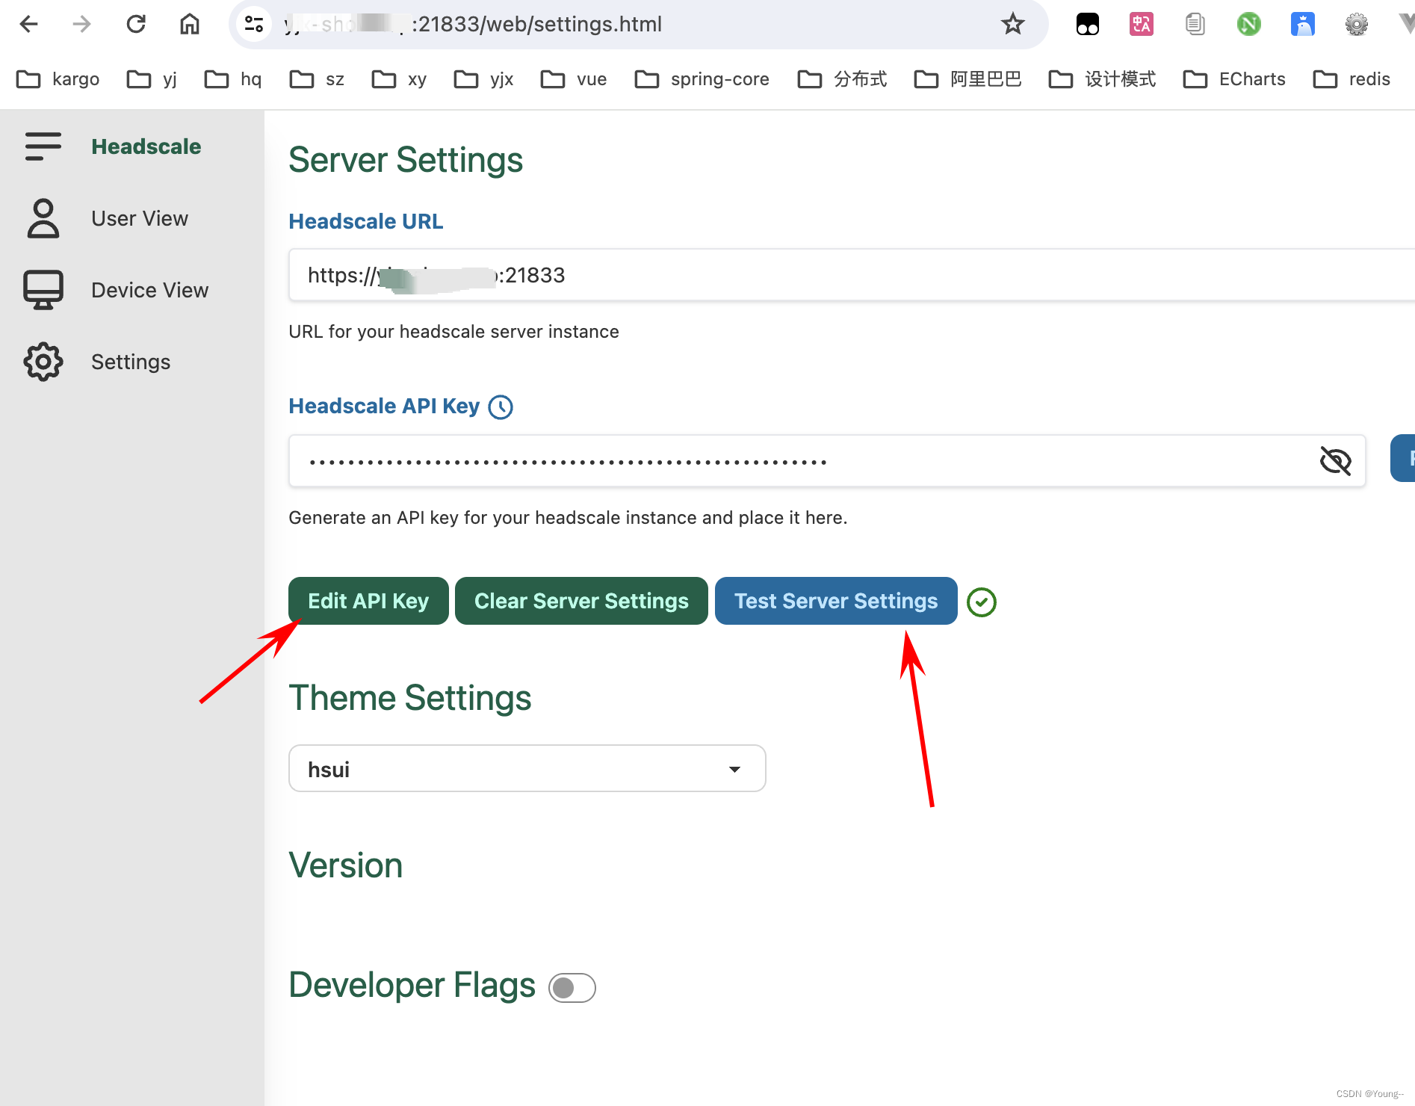Open the 分布式 bookmark folder
The width and height of the screenshot is (1415, 1106).
click(x=843, y=79)
